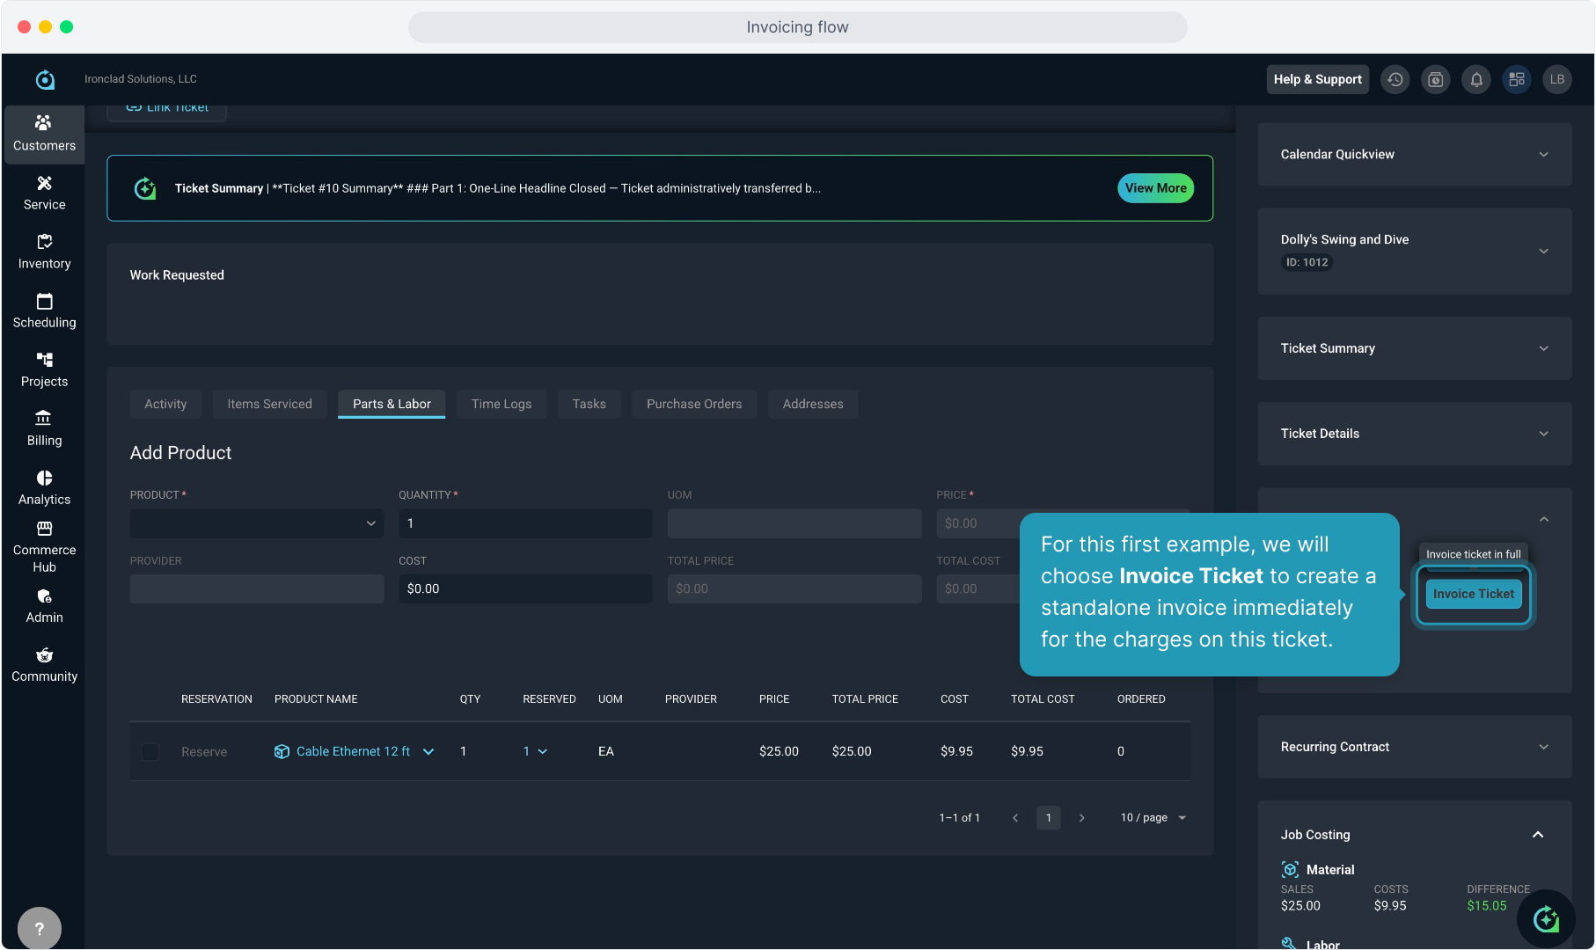Expand the Cable Ethernet 12 ft row chevron

[428, 751]
